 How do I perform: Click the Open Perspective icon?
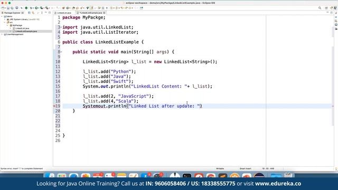[x=326, y=8]
